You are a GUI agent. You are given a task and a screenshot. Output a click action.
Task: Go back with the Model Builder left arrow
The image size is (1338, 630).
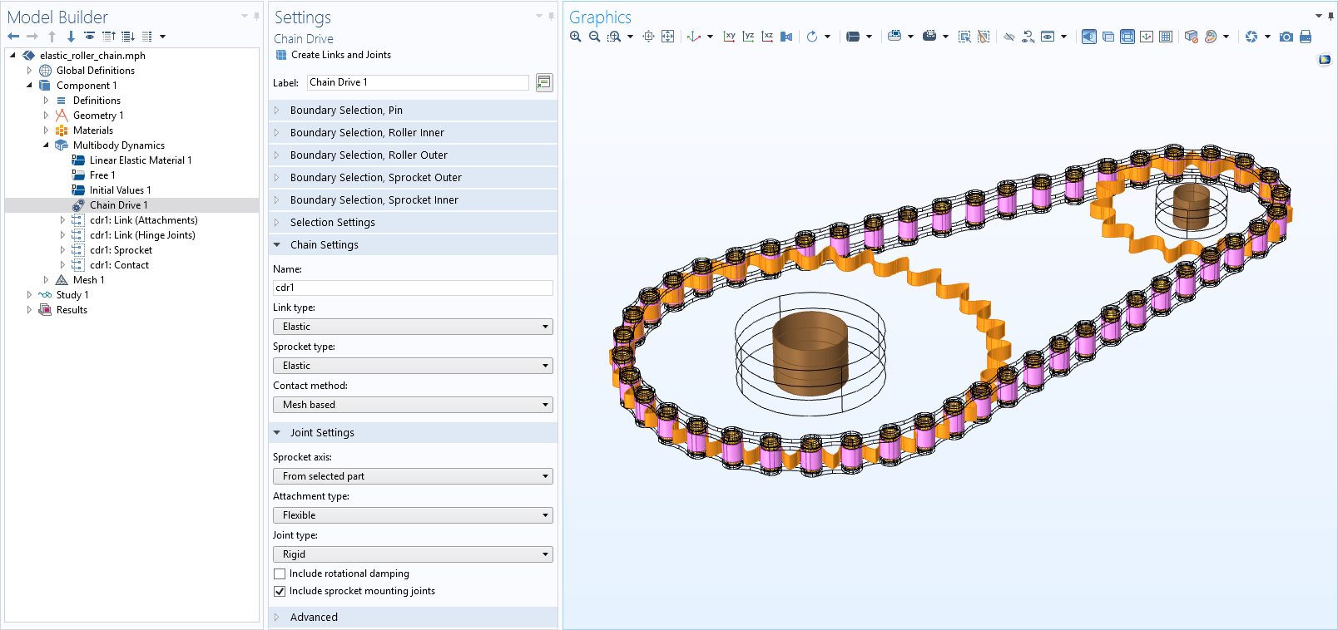click(x=13, y=37)
